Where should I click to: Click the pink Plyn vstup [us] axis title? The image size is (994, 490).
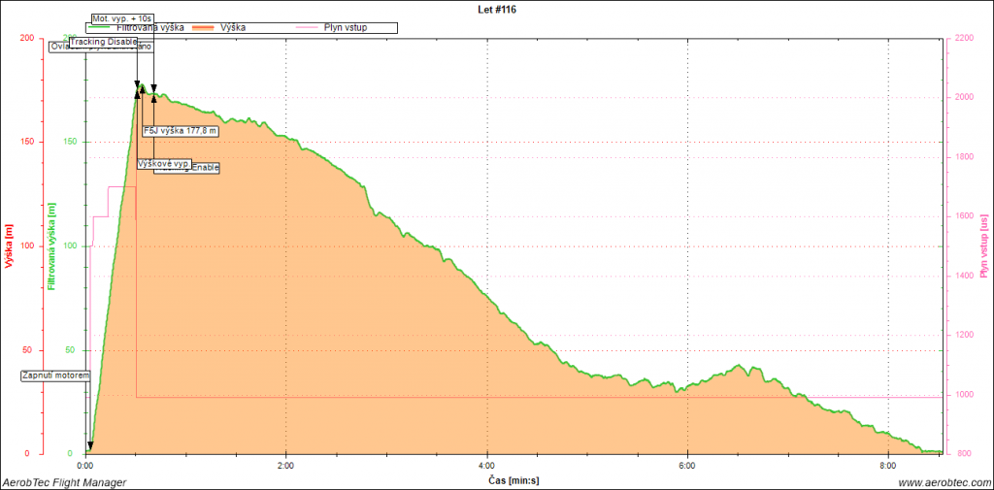983,246
